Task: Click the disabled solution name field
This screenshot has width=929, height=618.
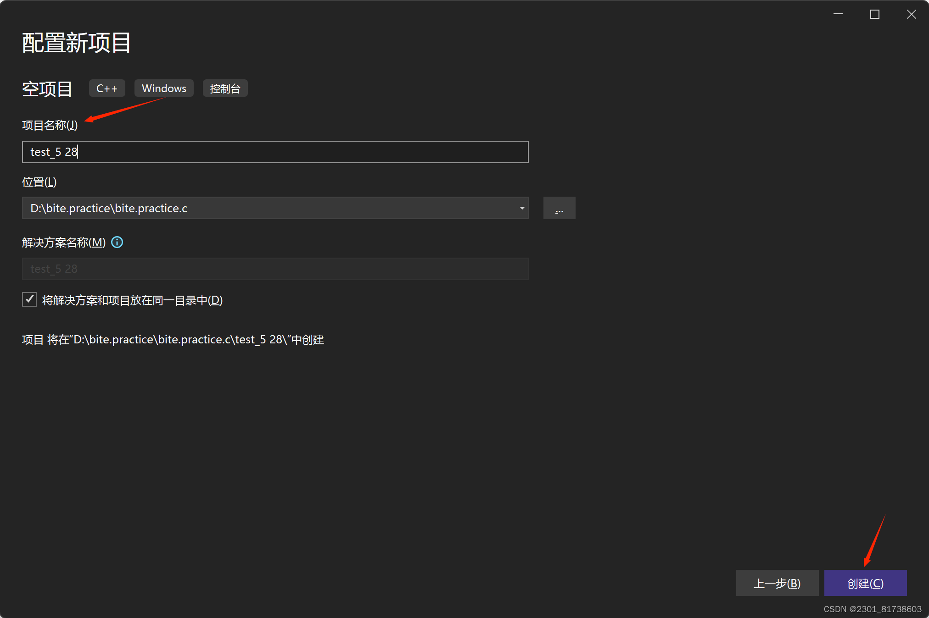Action: [x=275, y=269]
